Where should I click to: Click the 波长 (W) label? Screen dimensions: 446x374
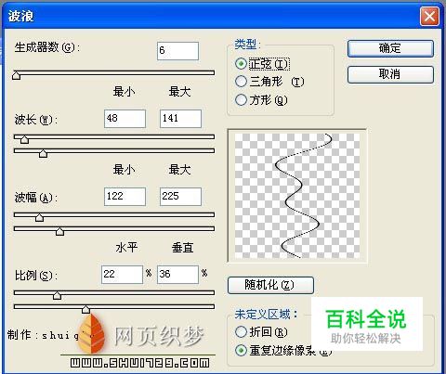coord(36,120)
